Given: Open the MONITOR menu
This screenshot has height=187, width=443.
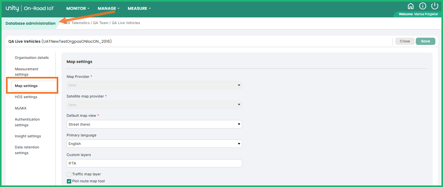Looking at the screenshot, I should pyautogui.click(x=78, y=9).
